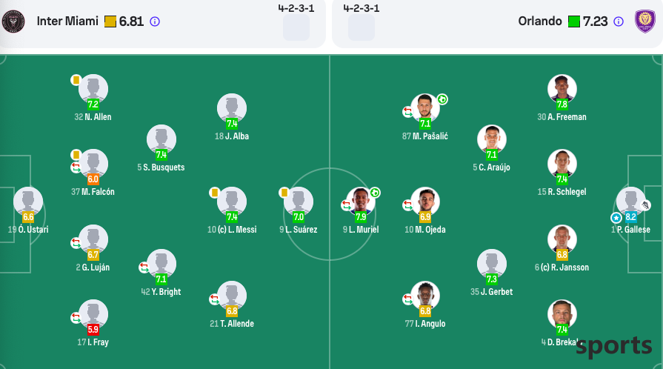The width and height of the screenshot is (663, 369).
Task: Click the Inter Miami rating info icon
Action: tap(155, 21)
